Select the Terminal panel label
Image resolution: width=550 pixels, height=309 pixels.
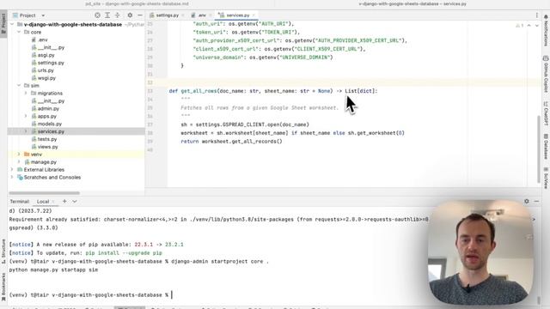(x=19, y=202)
